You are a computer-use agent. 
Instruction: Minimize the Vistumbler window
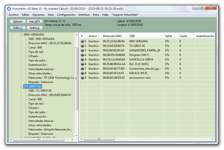(196, 8)
